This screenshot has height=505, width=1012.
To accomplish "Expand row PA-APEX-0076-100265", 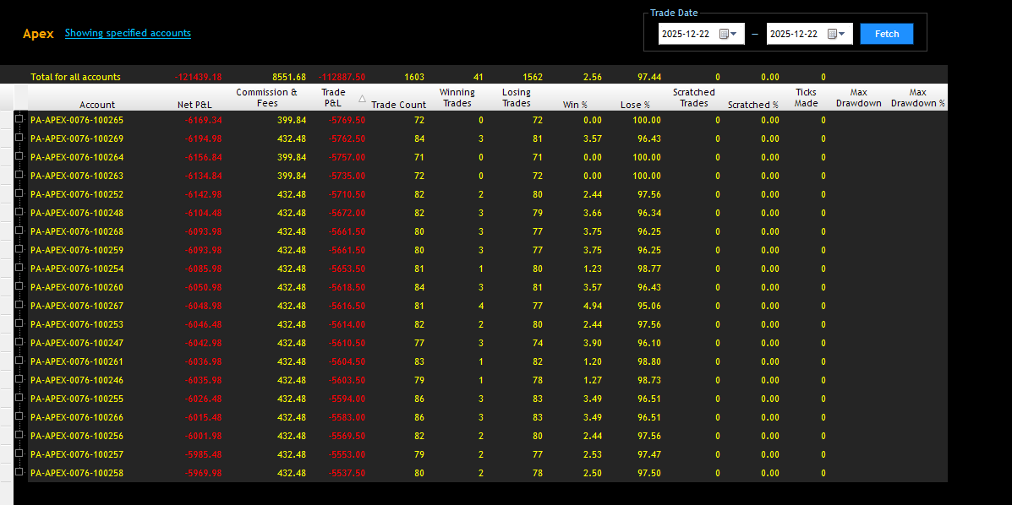I will pos(19,120).
